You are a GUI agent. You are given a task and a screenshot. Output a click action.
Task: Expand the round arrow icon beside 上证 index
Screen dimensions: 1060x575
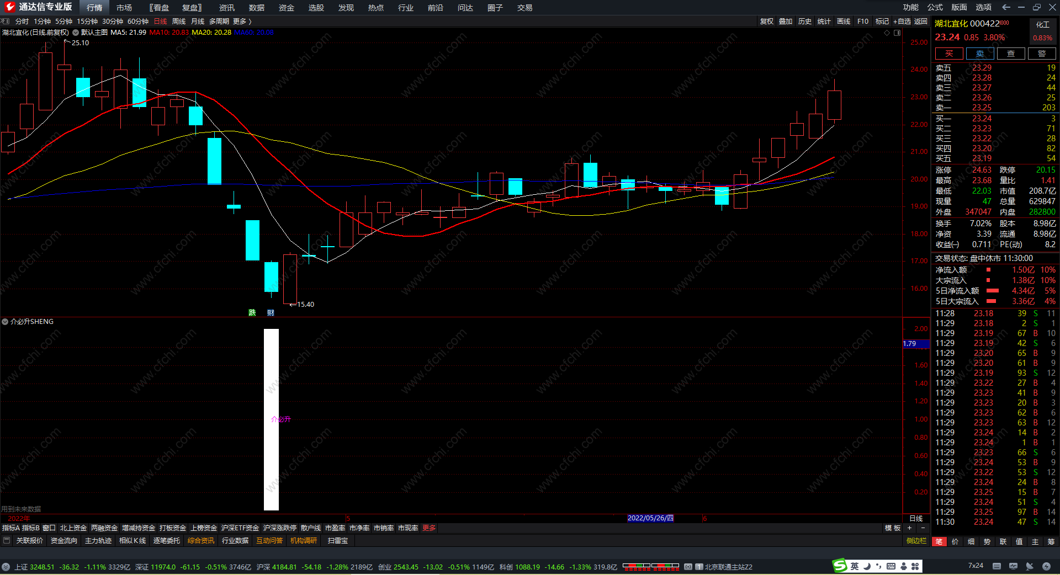click(6, 567)
